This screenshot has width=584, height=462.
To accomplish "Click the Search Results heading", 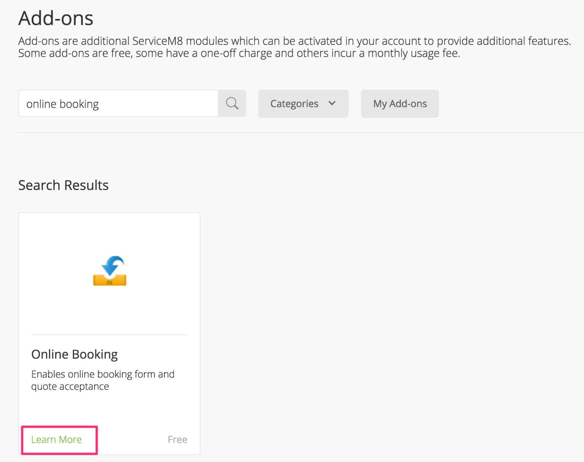I will (x=63, y=185).
